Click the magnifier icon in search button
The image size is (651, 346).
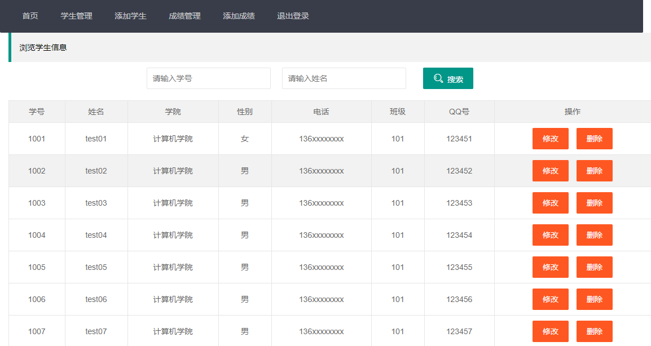tap(438, 78)
